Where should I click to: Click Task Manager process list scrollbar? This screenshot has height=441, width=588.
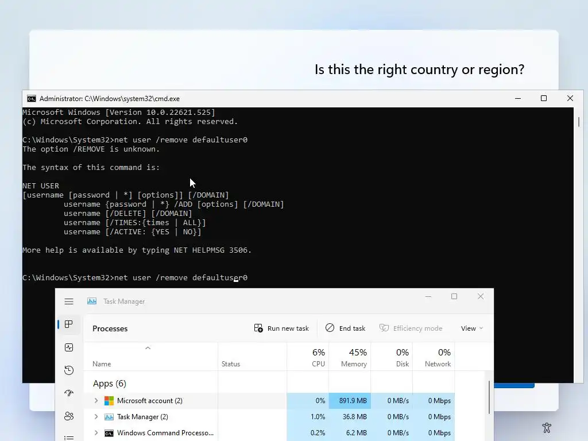[489, 397]
